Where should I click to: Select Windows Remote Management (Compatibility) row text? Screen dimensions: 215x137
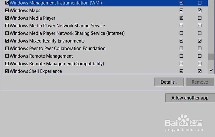click(x=57, y=64)
